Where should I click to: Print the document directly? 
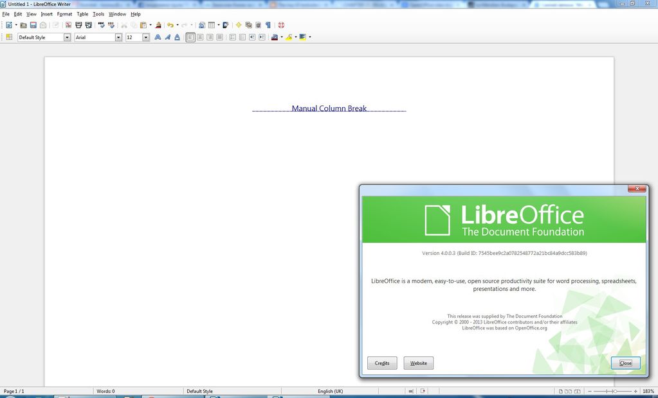tap(78, 25)
